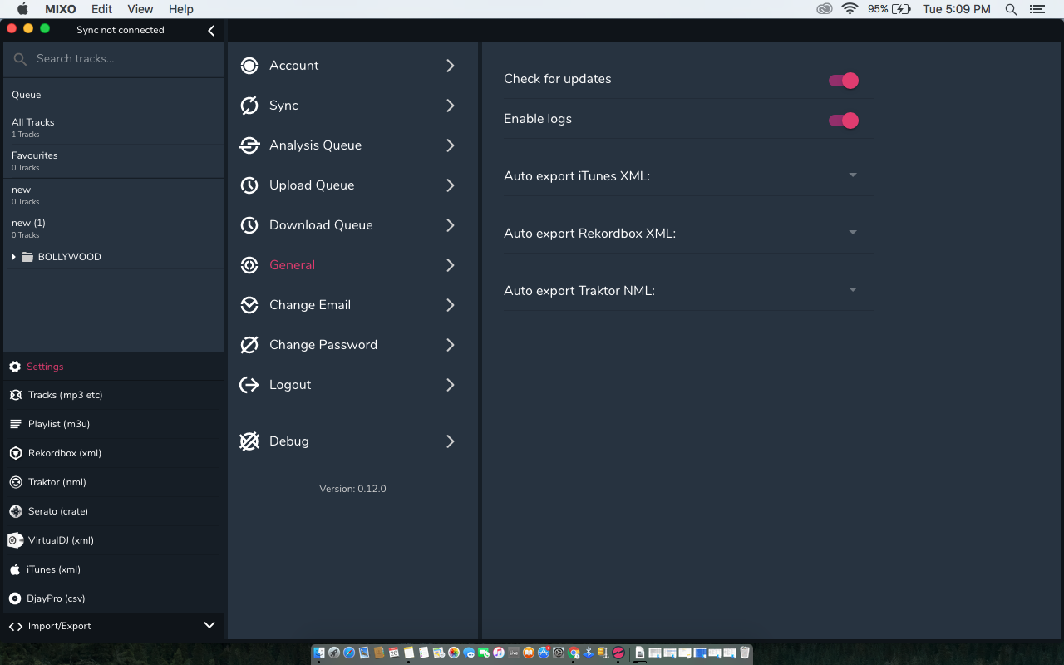Open the View menu in menu bar

140,9
